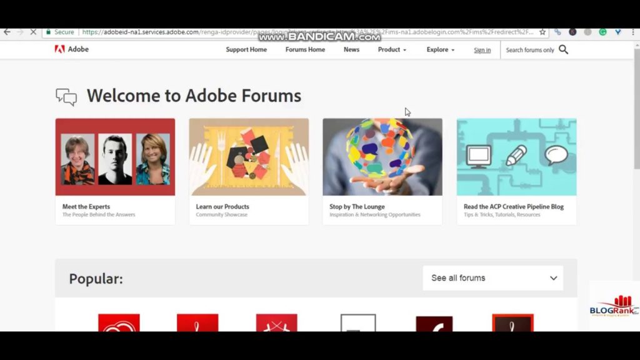This screenshot has height=360, width=640.
Task: Click the Search forums only field
Action: point(530,50)
